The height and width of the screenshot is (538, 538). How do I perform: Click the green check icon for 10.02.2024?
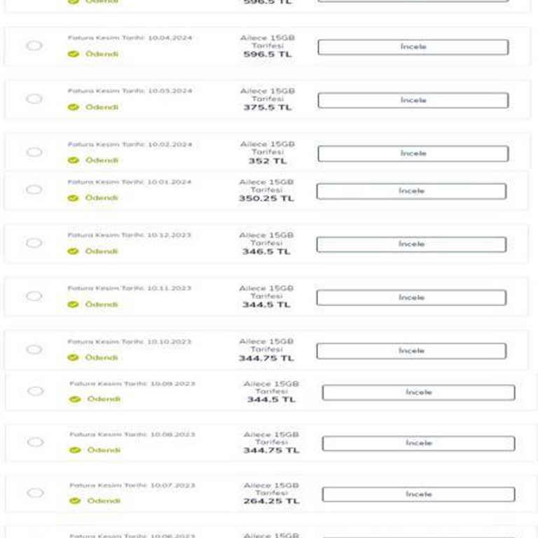[x=74, y=160]
